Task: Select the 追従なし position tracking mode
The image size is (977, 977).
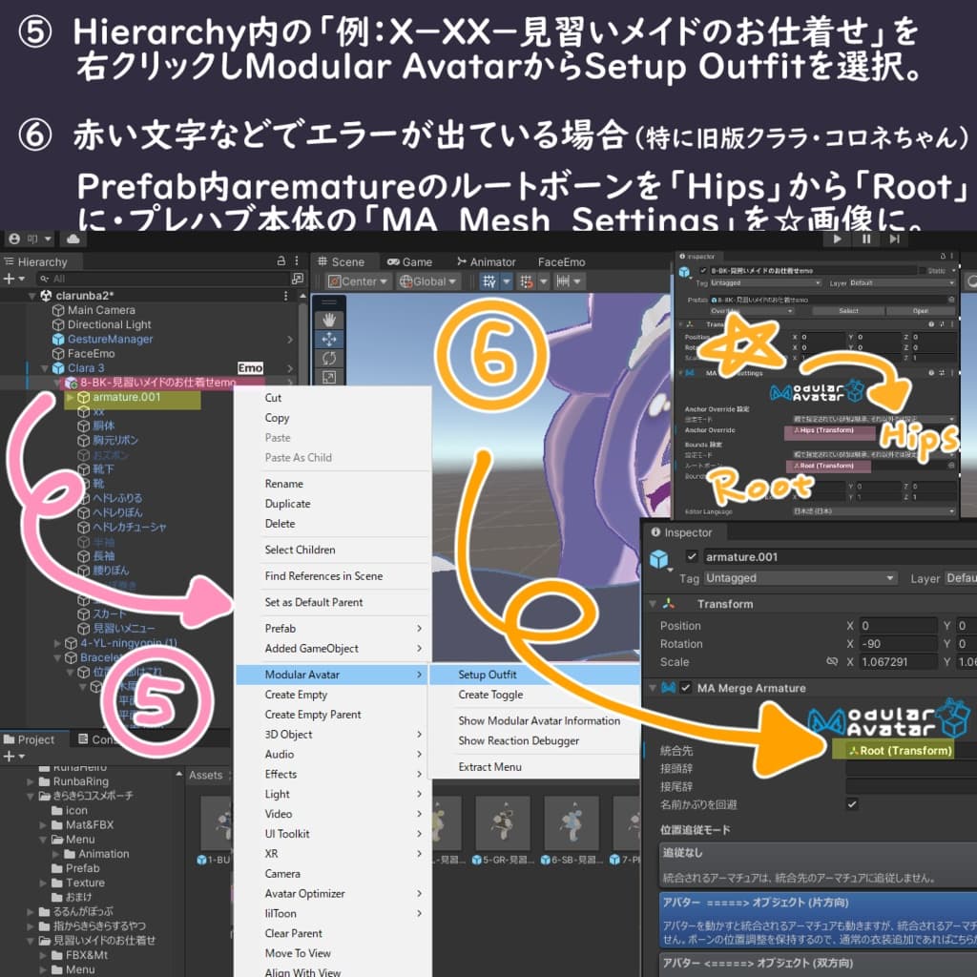Action: [x=818, y=863]
